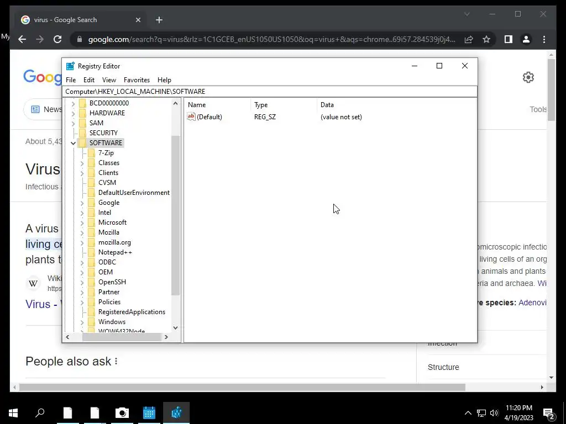Viewport: 566px width, 424px height.
Task: Expand the BCD00000000 key
Action: pos(74,103)
